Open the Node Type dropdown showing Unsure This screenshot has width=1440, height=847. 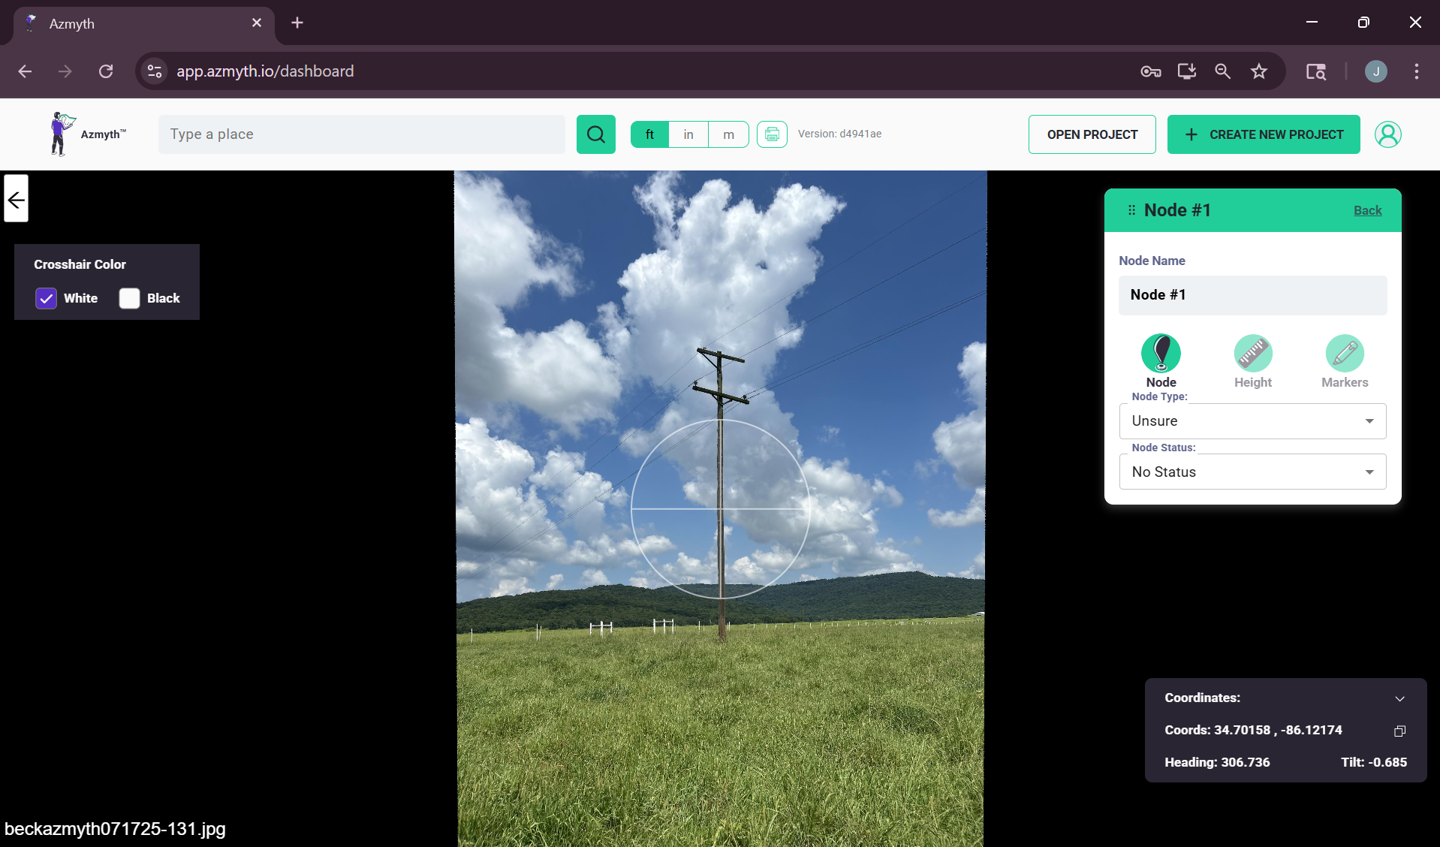[1252, 421]
